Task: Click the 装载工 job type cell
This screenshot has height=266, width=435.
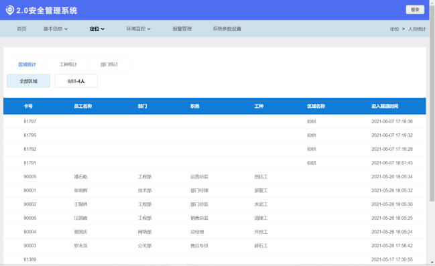Action: click(261, 190)
